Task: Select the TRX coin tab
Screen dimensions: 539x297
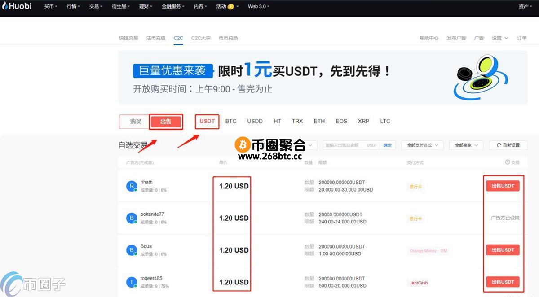Action: click(297, 122)
